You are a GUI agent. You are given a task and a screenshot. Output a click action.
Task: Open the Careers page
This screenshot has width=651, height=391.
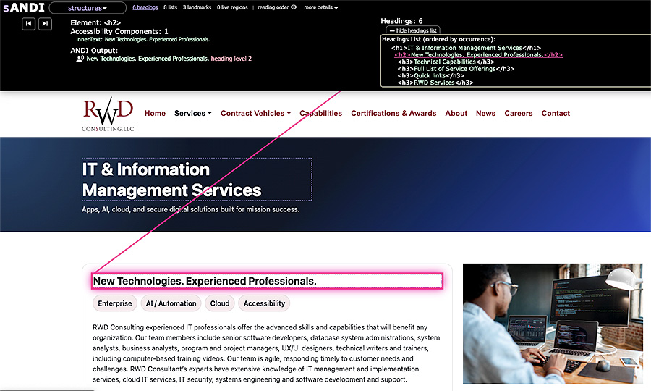click(x=518, y=114)
